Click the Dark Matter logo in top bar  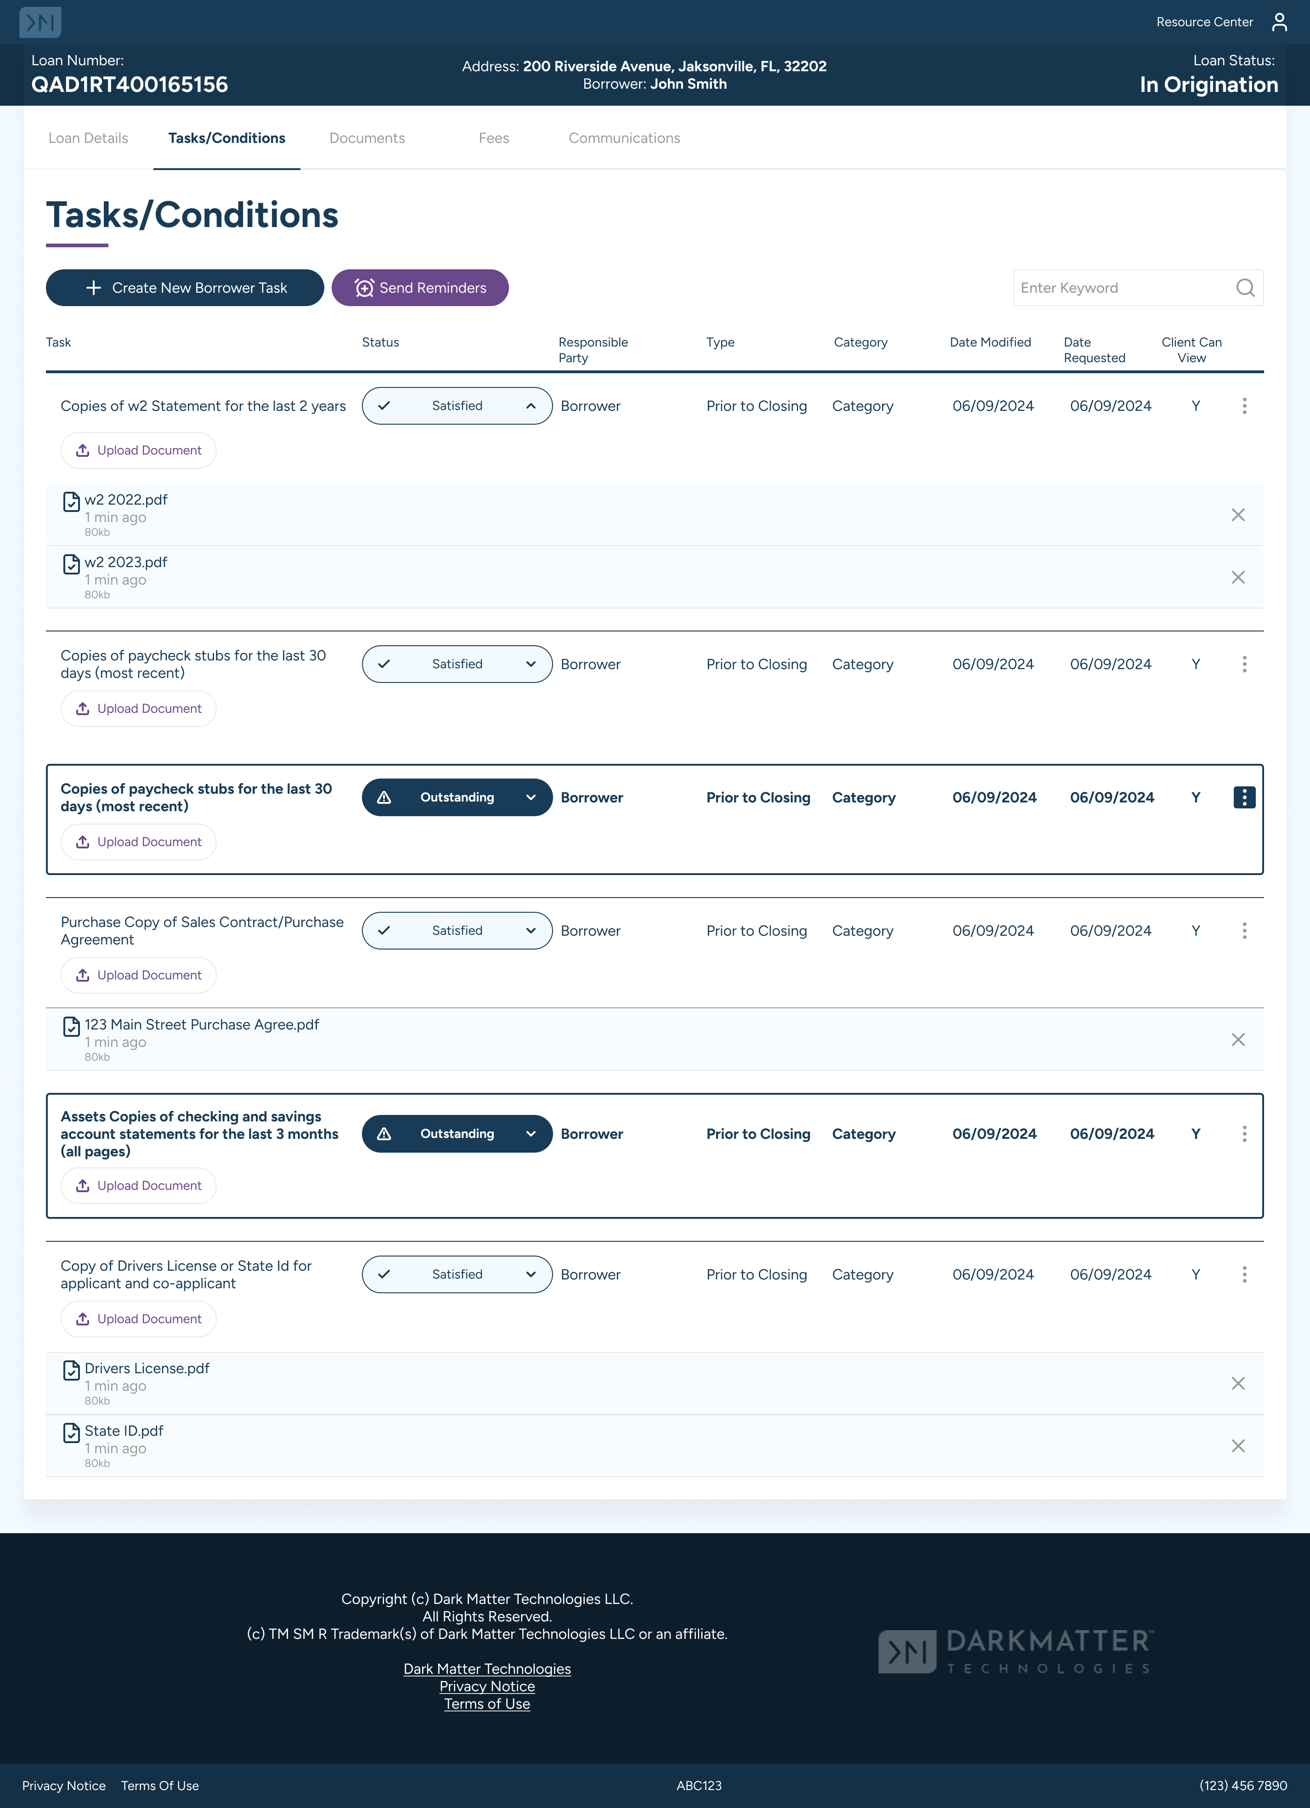(x=40, y=23)
